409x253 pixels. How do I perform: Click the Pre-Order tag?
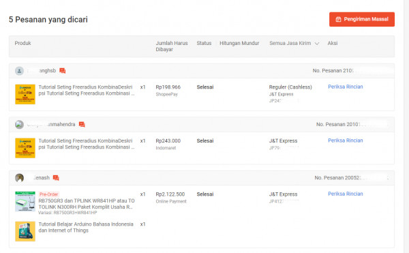tap(49, 194)
